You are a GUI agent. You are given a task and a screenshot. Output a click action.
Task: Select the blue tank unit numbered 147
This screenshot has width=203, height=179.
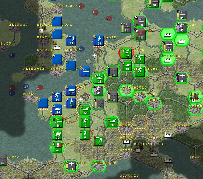(x=71, y=90)
